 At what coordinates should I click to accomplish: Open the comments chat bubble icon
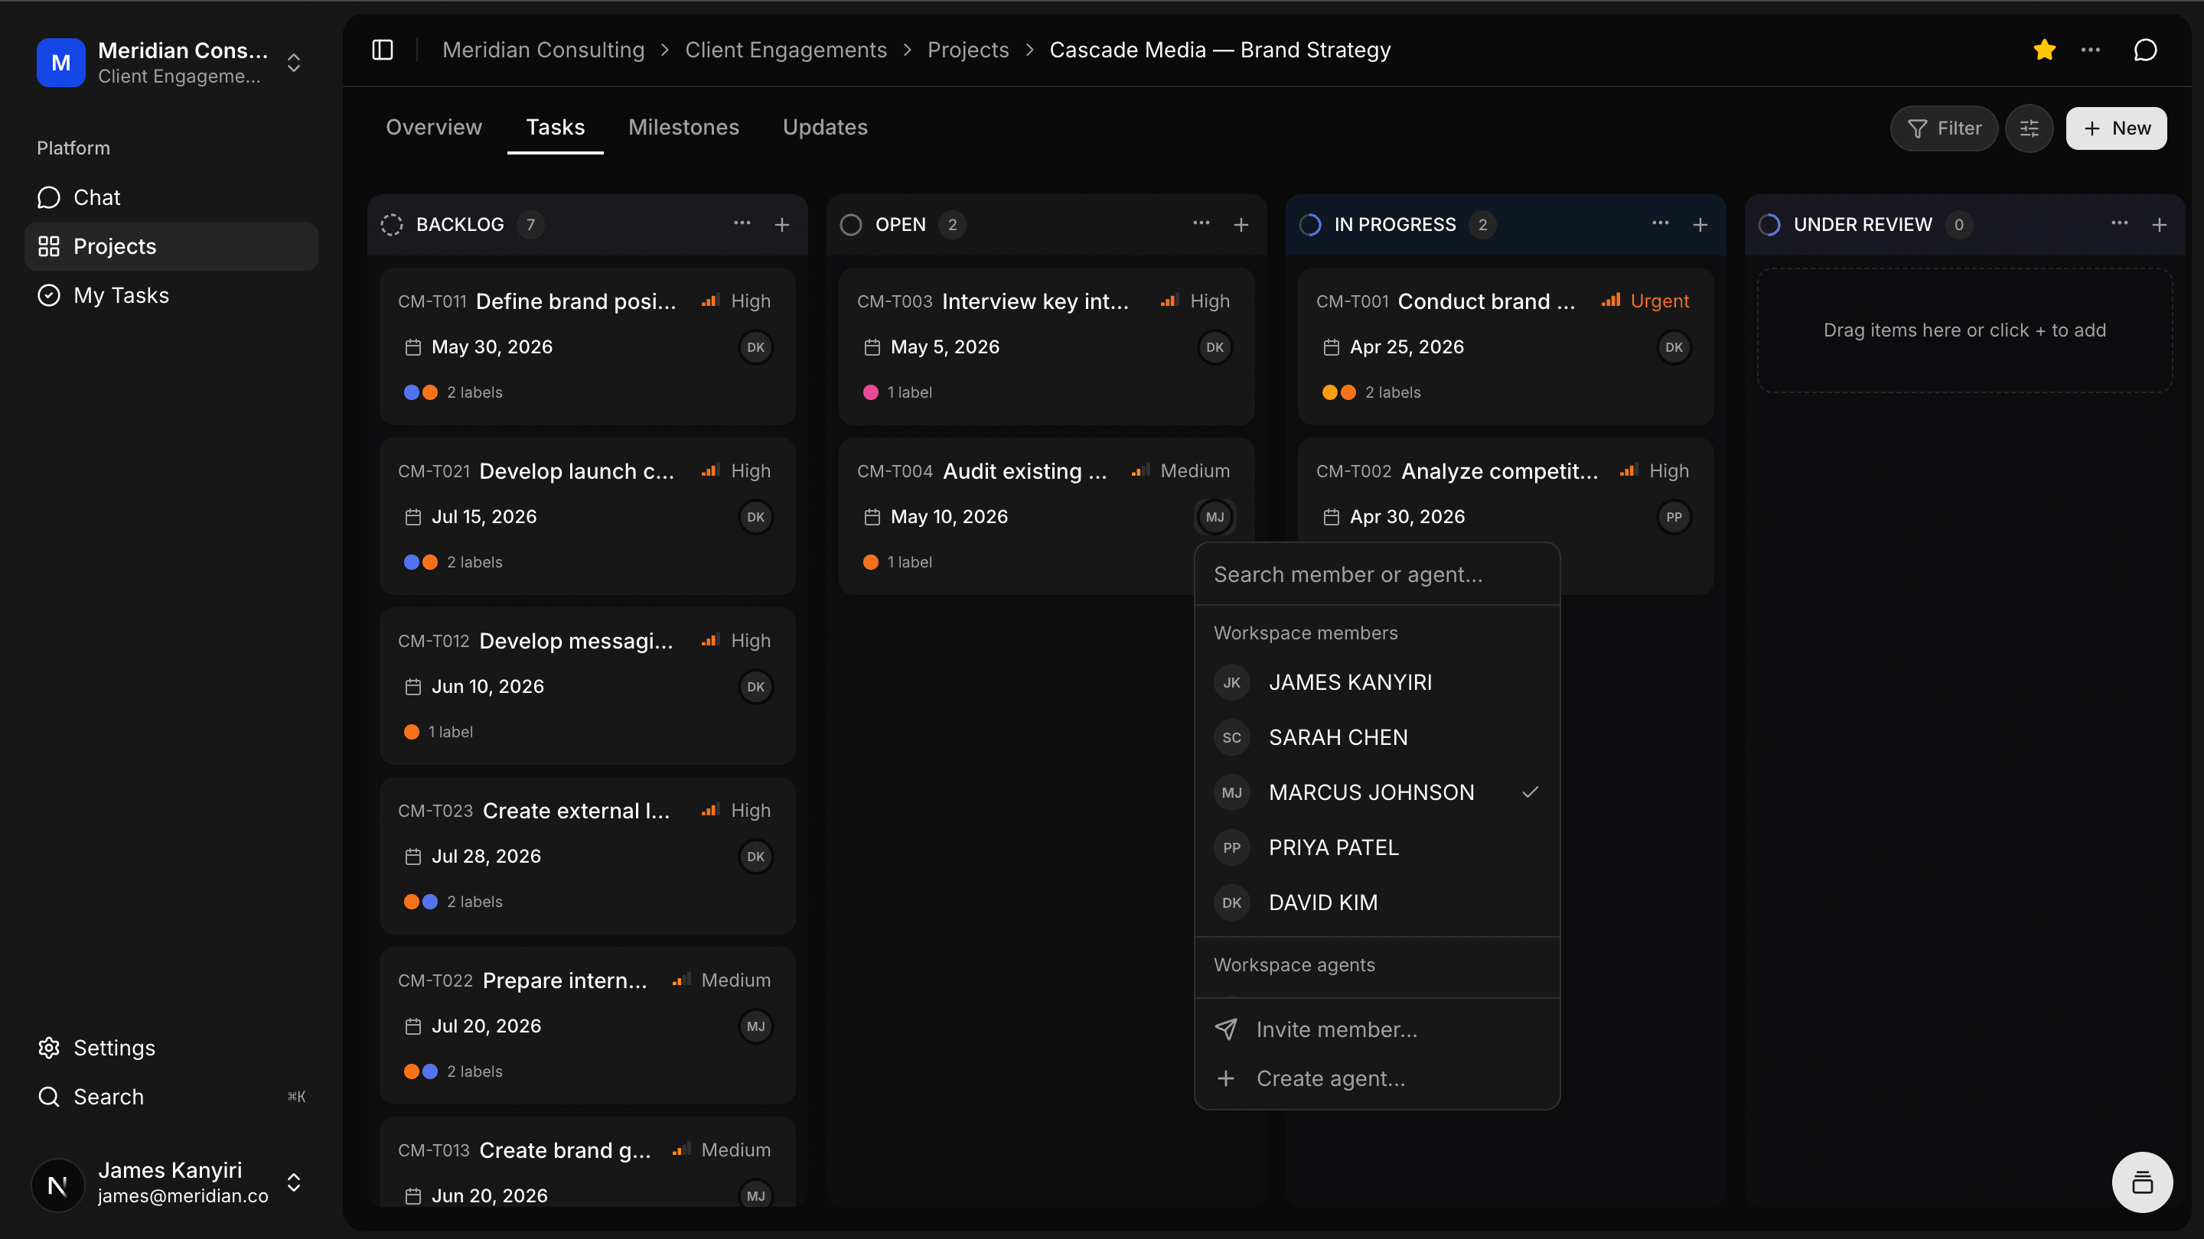(2145, 50)
